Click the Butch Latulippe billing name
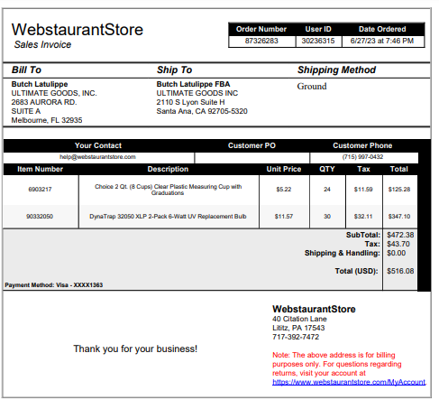The image size is (439, 409). [40, 84]
